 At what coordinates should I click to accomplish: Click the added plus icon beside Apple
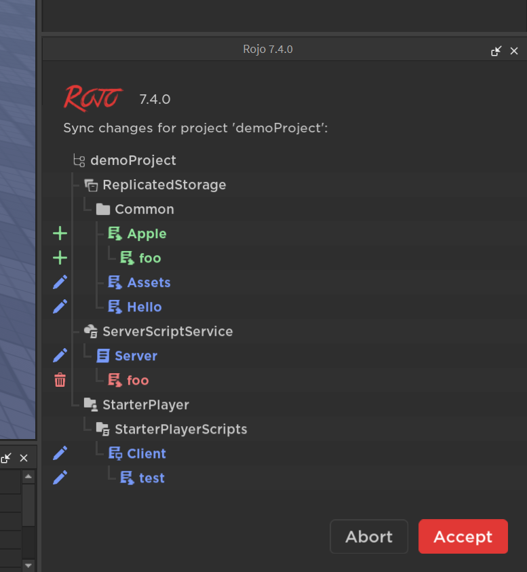click(60, 233)
